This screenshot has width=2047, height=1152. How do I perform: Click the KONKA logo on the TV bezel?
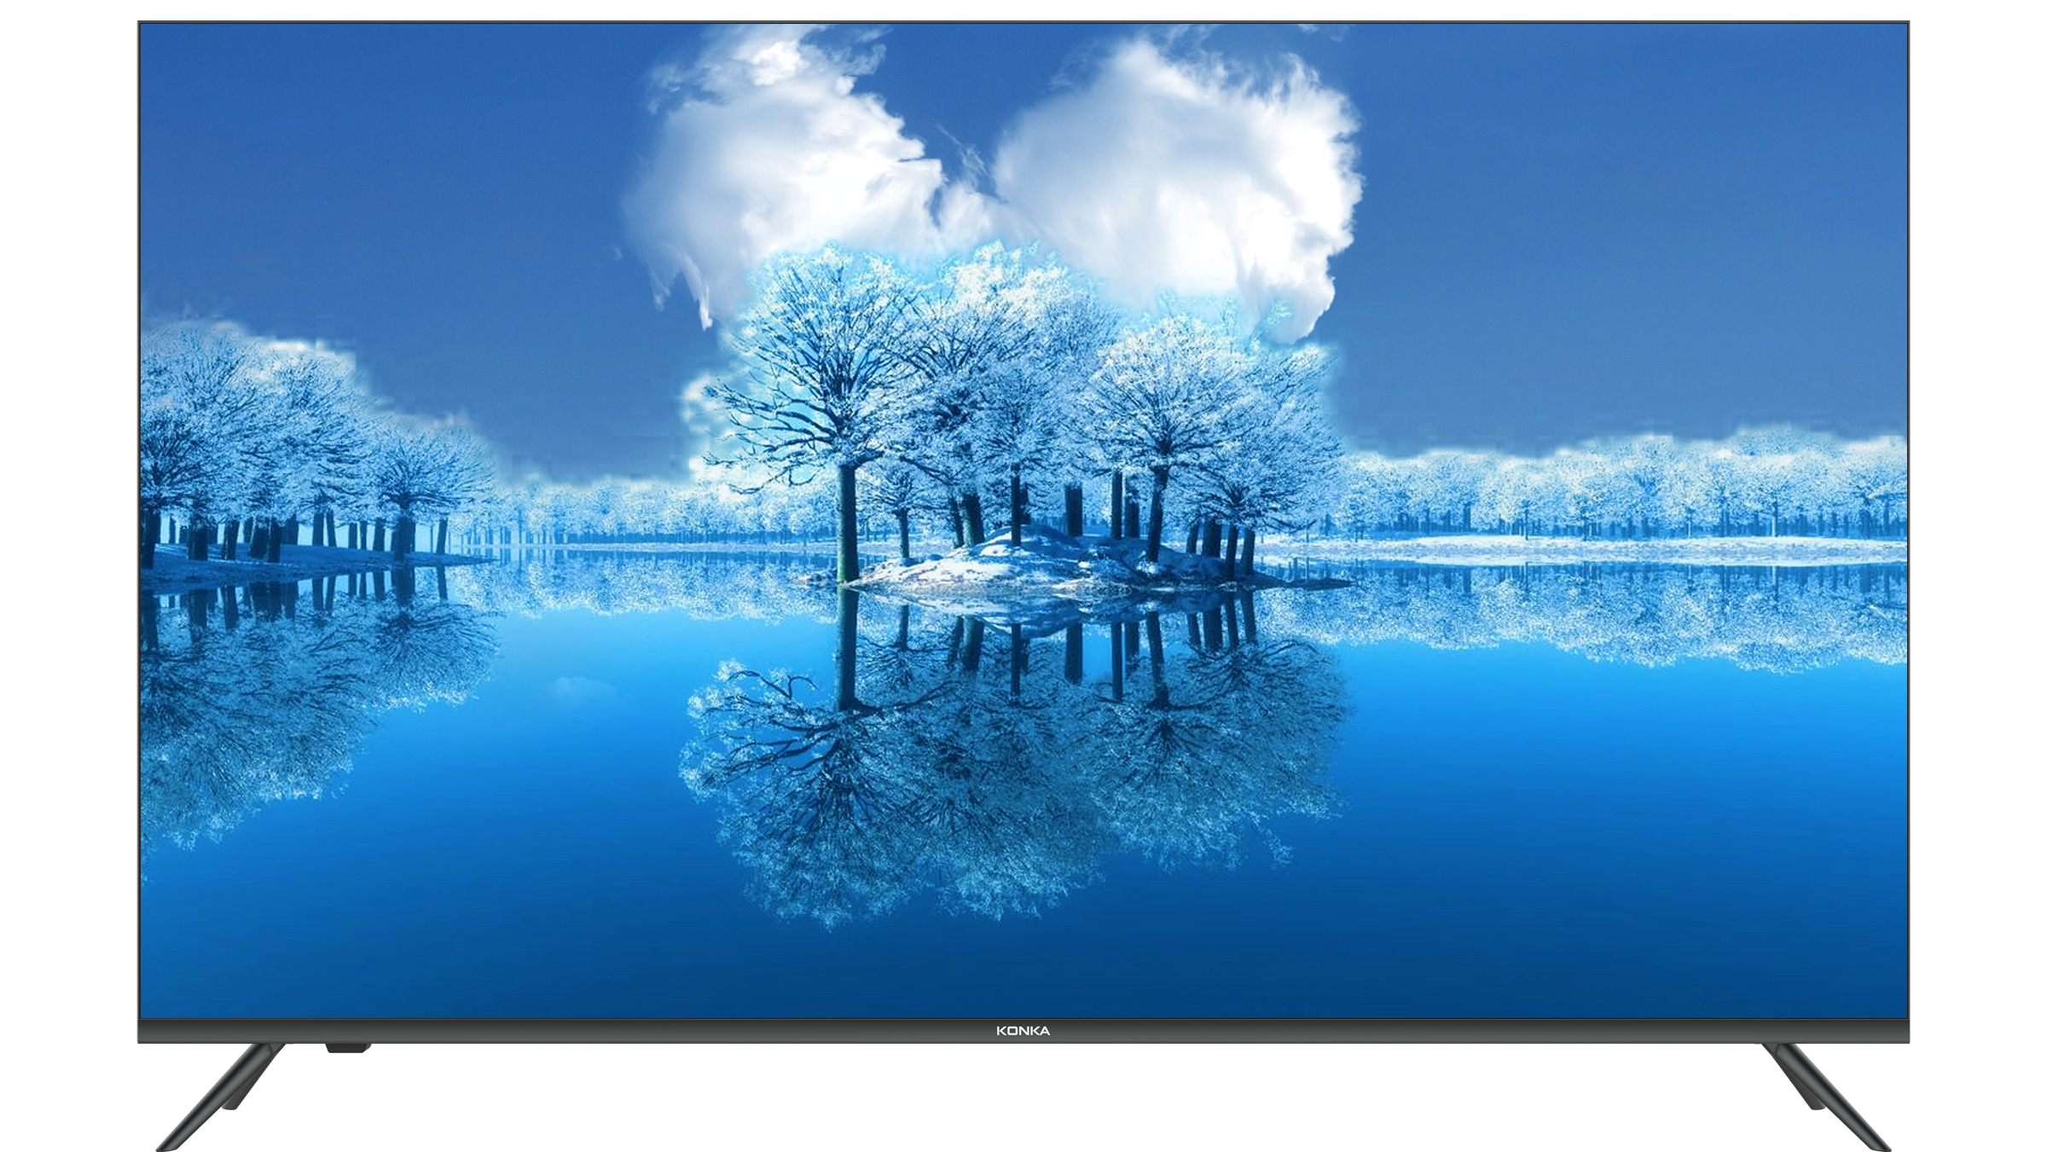click(x=1023, y=1031)
